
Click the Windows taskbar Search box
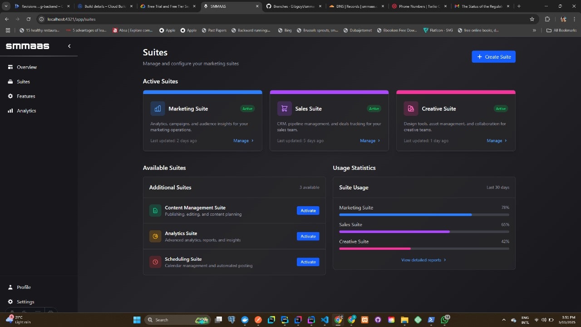177,320
